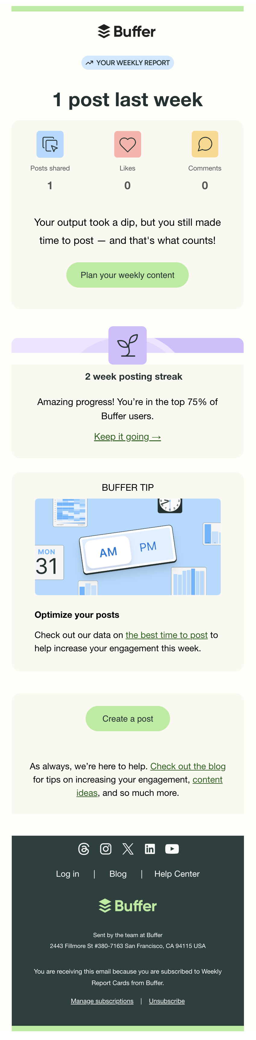Open Buffer's X profile
Viewport: 256px width, 1040px height.
point(128,849)
